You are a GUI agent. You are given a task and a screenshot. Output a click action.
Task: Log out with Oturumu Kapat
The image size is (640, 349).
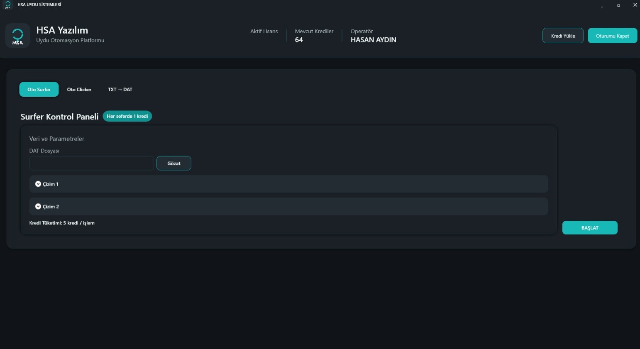point(612,36)
